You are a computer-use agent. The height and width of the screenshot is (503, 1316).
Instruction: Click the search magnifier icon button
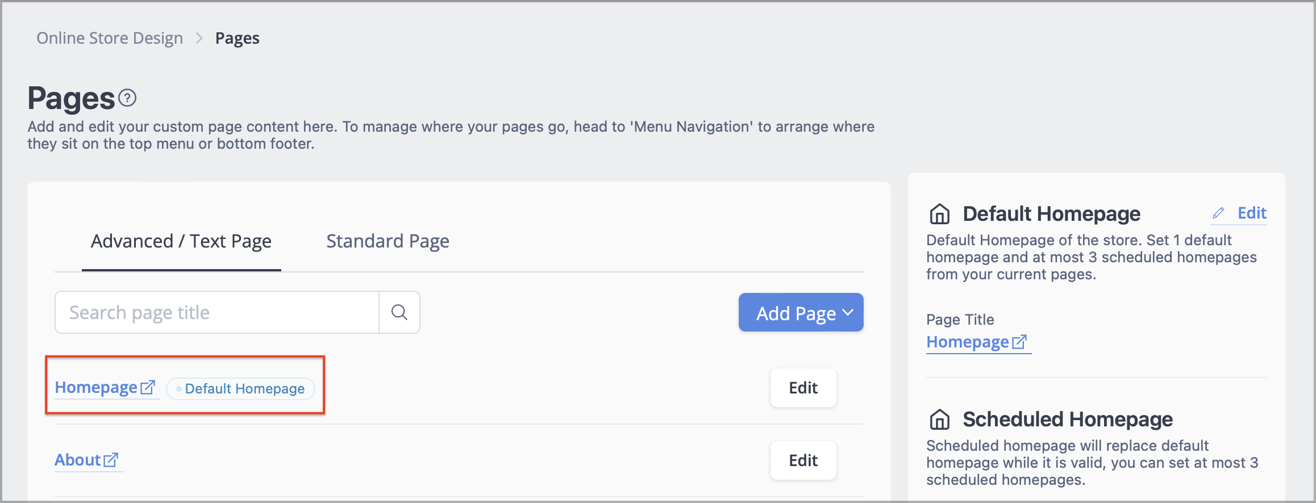[x=399, y=312]
